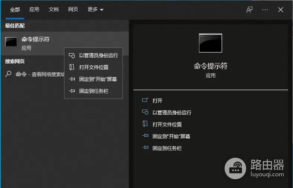Click 打开 in the right pane
The image size is (293, 188).
[157, 101]
